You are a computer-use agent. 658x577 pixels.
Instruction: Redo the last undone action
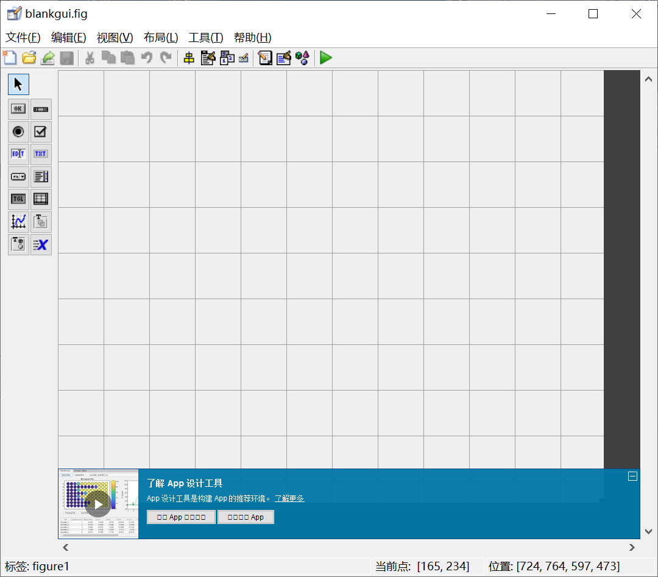click(x=166, y=57)
